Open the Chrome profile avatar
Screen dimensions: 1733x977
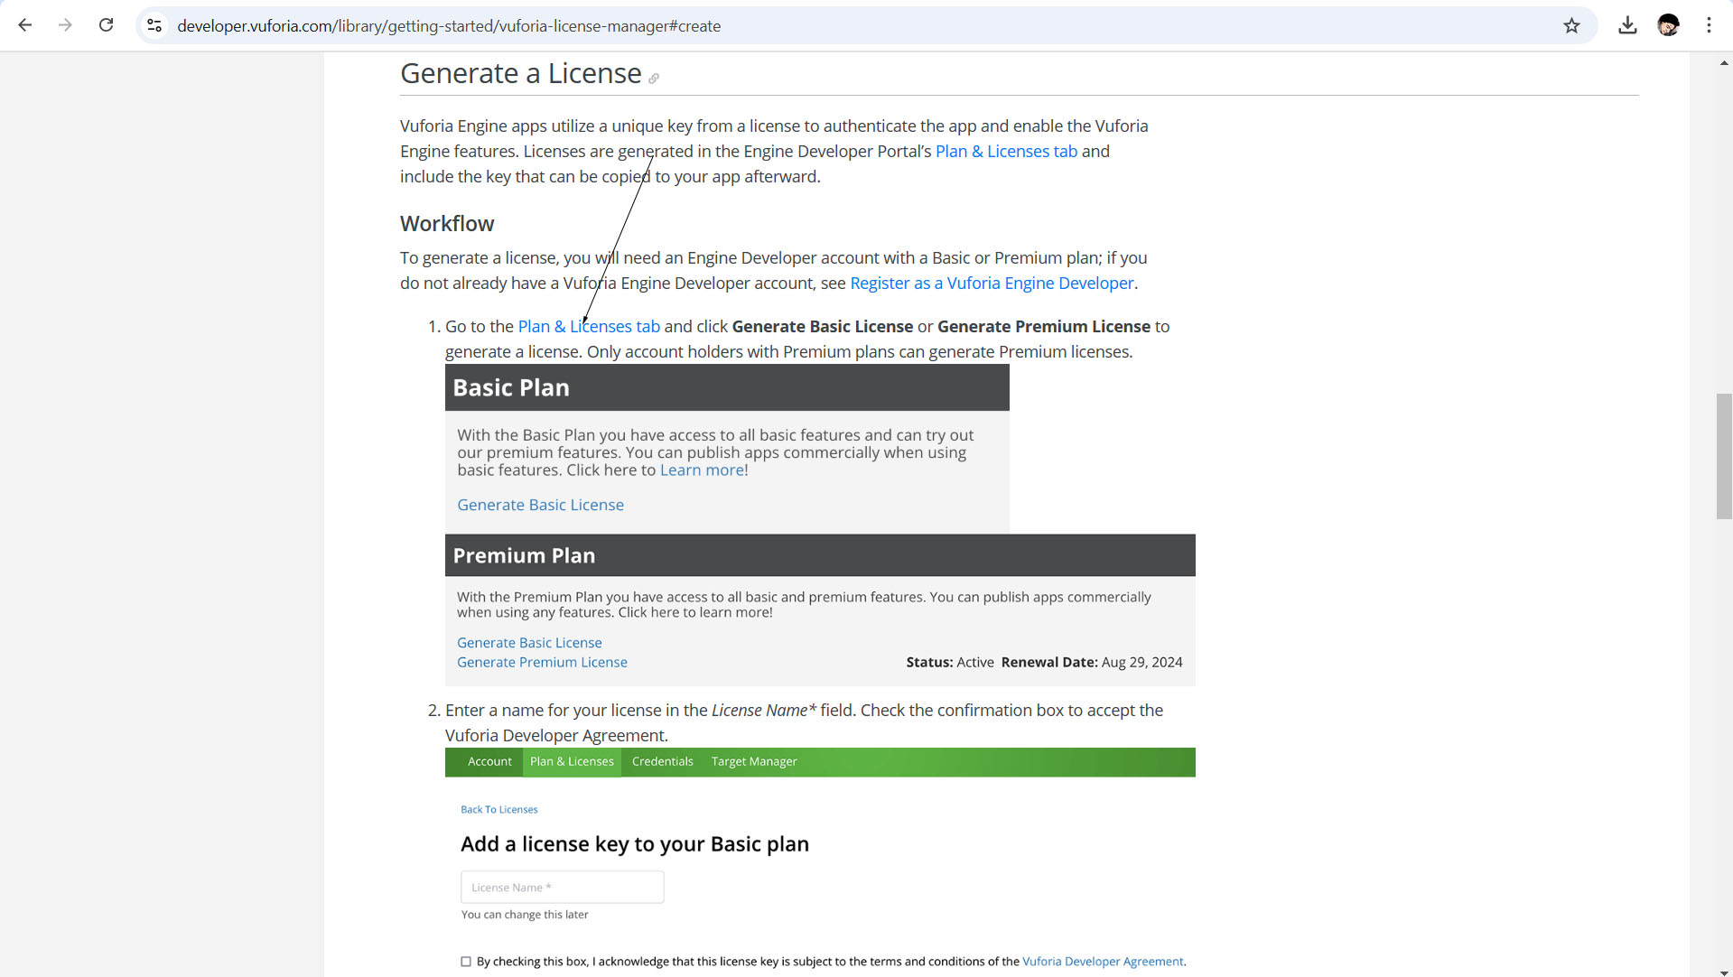coord(1668,25)
